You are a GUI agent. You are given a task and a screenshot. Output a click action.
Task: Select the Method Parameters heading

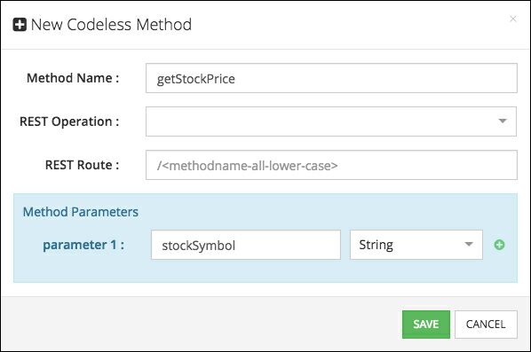pos(81,212)
